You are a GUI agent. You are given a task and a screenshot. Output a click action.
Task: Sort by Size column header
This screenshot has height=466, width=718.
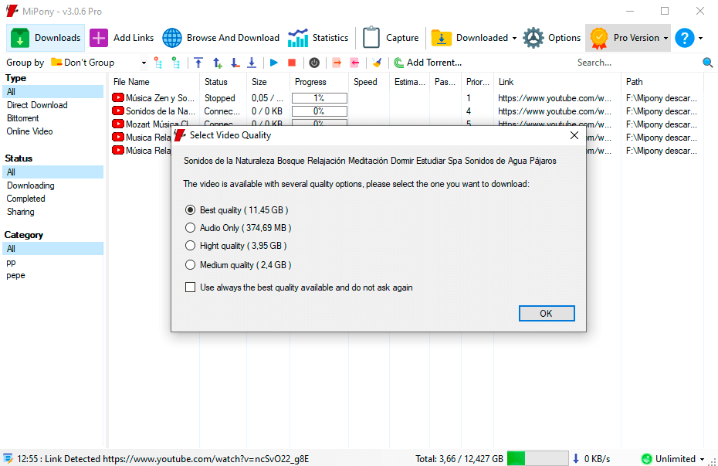point(268,82)
